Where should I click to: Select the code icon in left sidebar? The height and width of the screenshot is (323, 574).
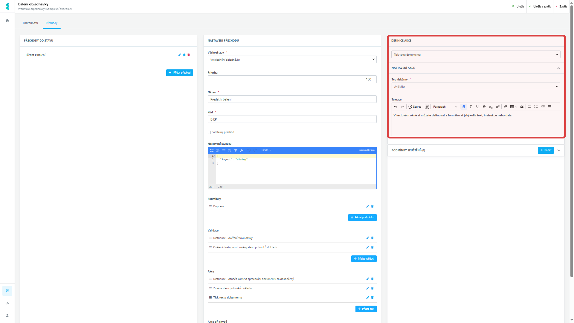click(7, 303)
